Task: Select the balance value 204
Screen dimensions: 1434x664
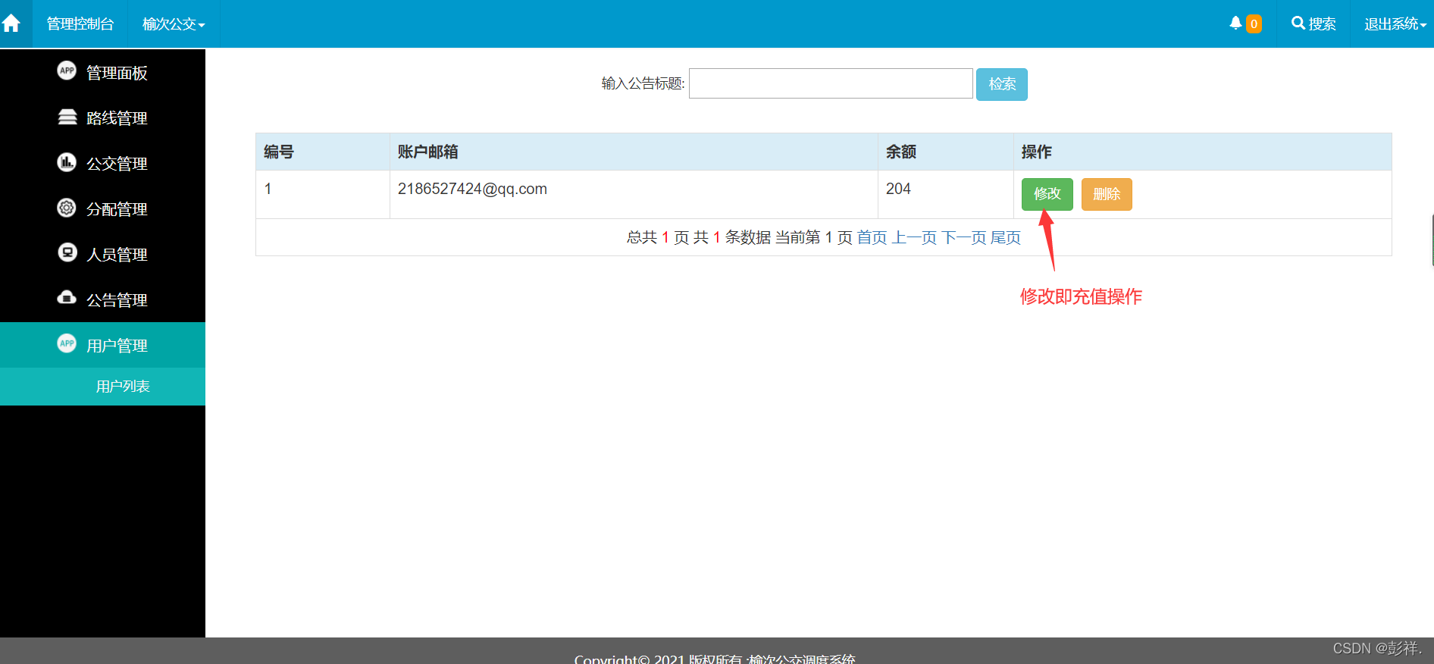Action: [898, 189]
